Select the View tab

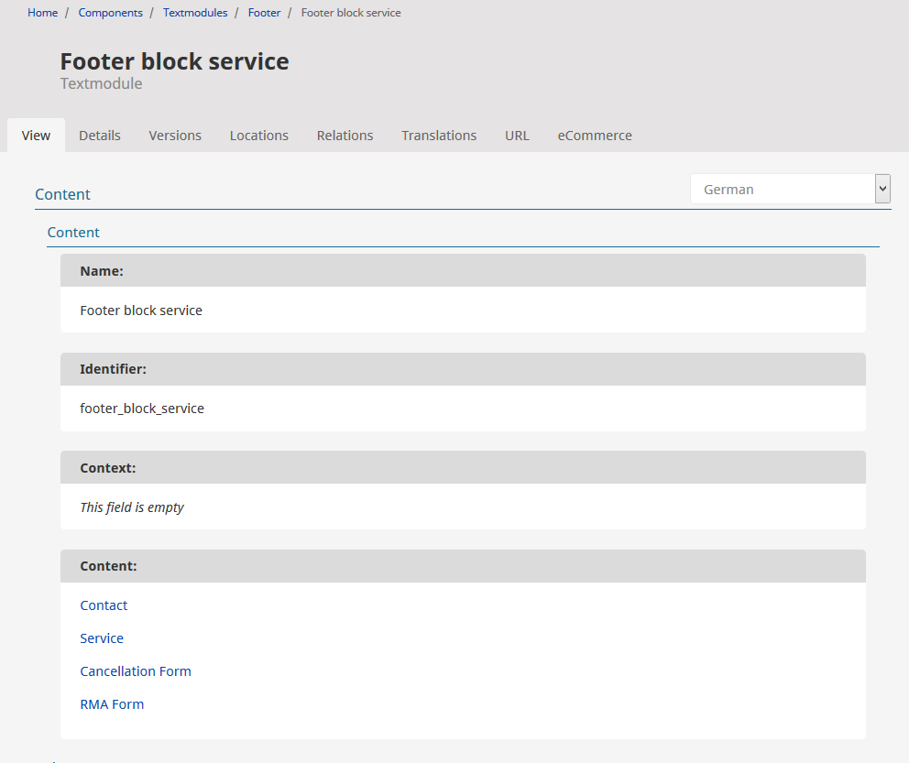36,136
